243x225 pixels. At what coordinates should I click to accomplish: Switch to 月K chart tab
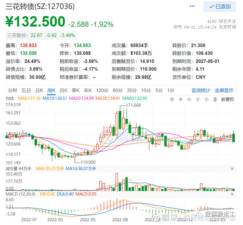(63, 90)
